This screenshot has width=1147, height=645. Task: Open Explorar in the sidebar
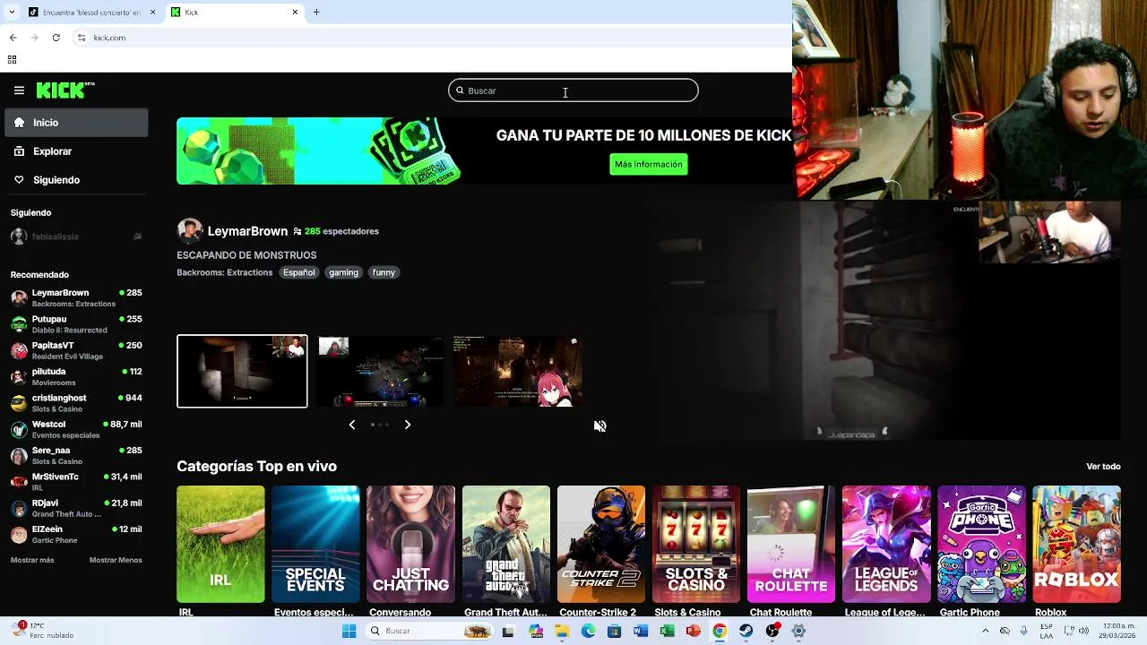(76, 151)
